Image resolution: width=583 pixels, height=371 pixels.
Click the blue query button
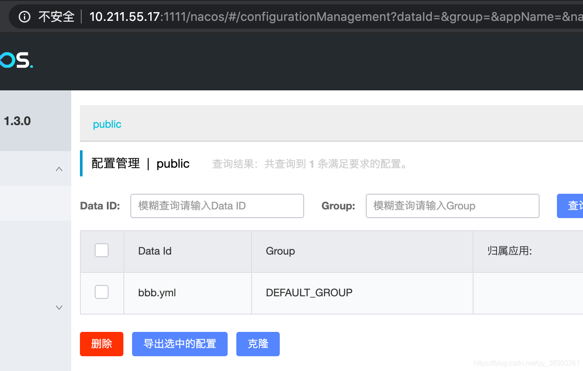pyautogui.click(x=570, y=206)
